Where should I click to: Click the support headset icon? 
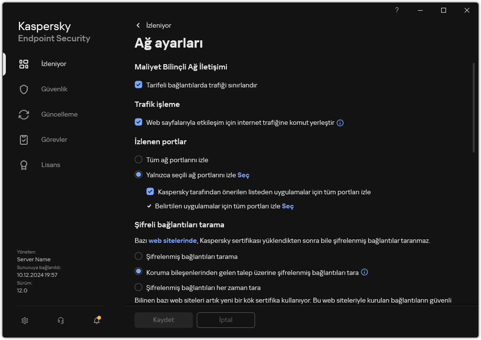click(x=61, y=321)
